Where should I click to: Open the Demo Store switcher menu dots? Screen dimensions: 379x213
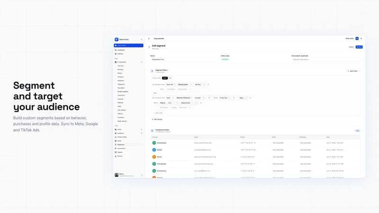pyautogui.click(x=141, y=39)
